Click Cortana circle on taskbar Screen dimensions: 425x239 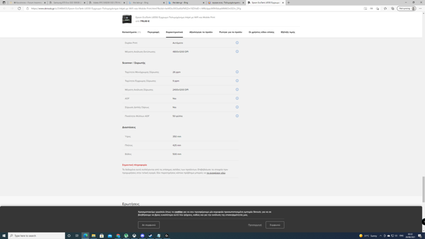coord(69,236)
